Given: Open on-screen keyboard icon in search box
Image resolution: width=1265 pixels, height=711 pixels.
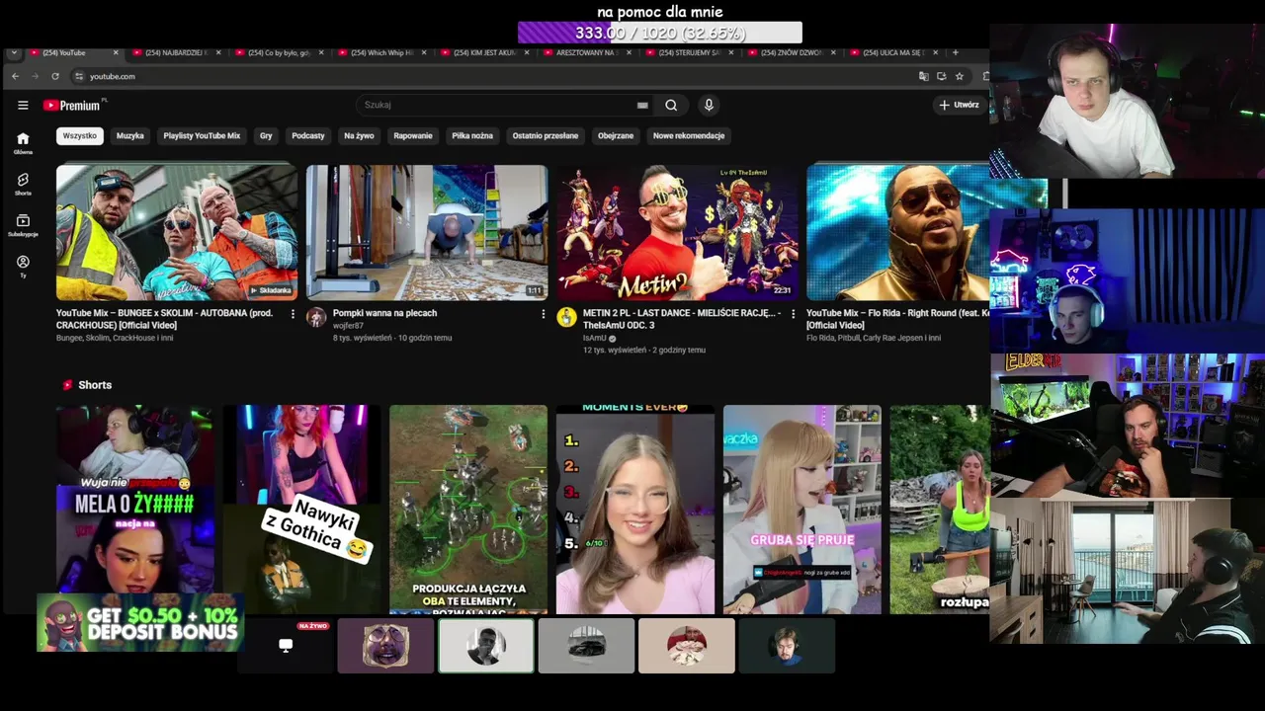Looking at the screenshot, I should [642, 105].
